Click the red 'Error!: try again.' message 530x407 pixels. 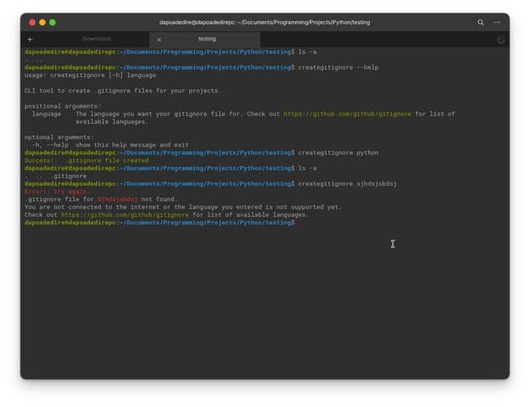(x=56, y=192)
